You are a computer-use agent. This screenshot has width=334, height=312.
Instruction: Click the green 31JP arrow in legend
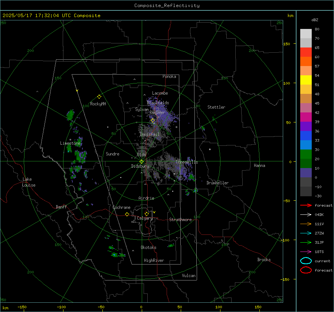[x=306, y=242]
